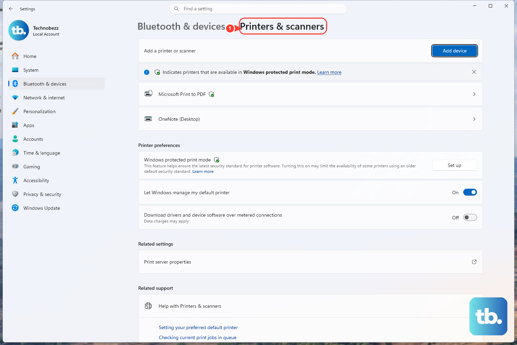
Task: Open Home in the sidebar
Action: tap(57, 56)
